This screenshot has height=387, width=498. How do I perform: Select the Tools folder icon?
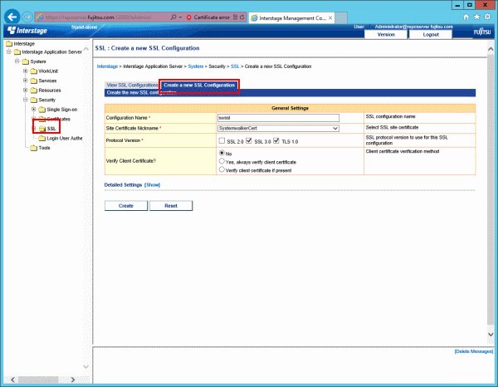coord(34,148)
